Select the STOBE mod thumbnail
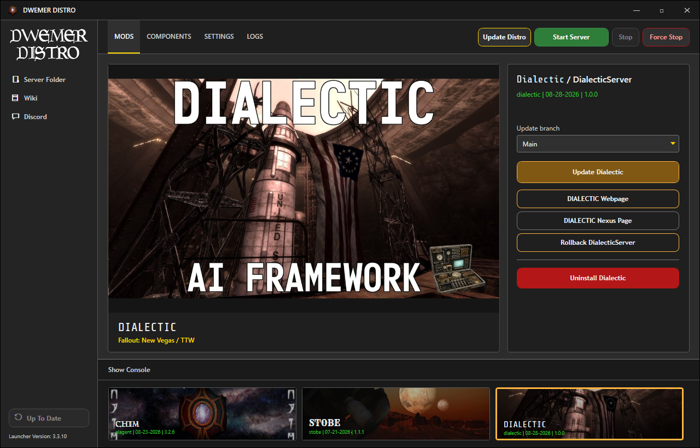This screenshot has width=700, height=448. tap(396, 414)
